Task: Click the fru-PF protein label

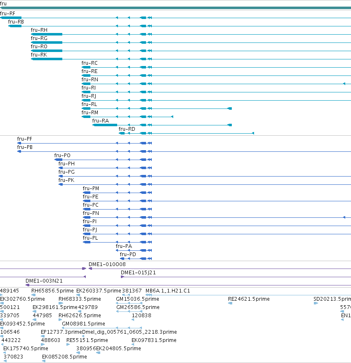Action: [x=25, y=139]
